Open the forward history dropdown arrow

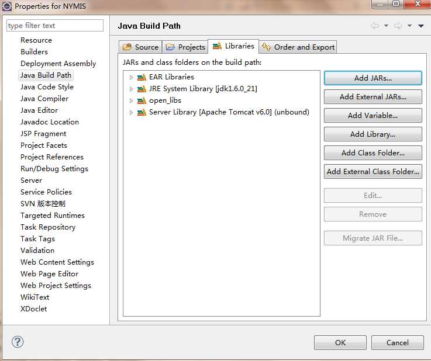(409, 26)
